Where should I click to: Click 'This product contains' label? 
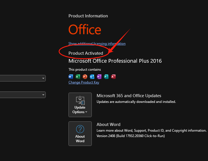(85, 70)
